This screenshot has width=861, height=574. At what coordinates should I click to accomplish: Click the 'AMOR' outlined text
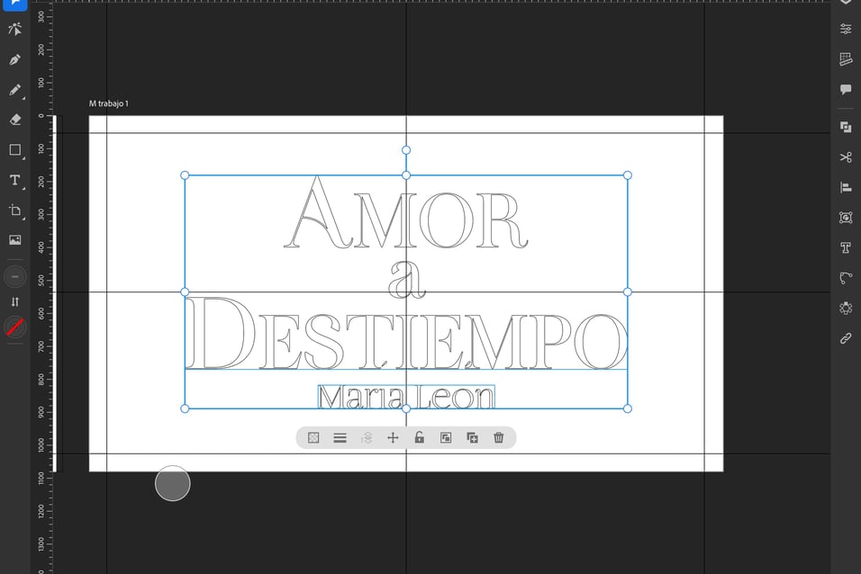point(406,213)
